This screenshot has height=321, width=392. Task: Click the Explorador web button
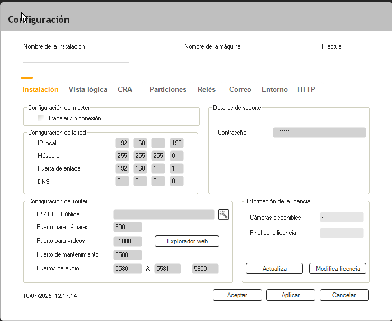tap(187, 241)
